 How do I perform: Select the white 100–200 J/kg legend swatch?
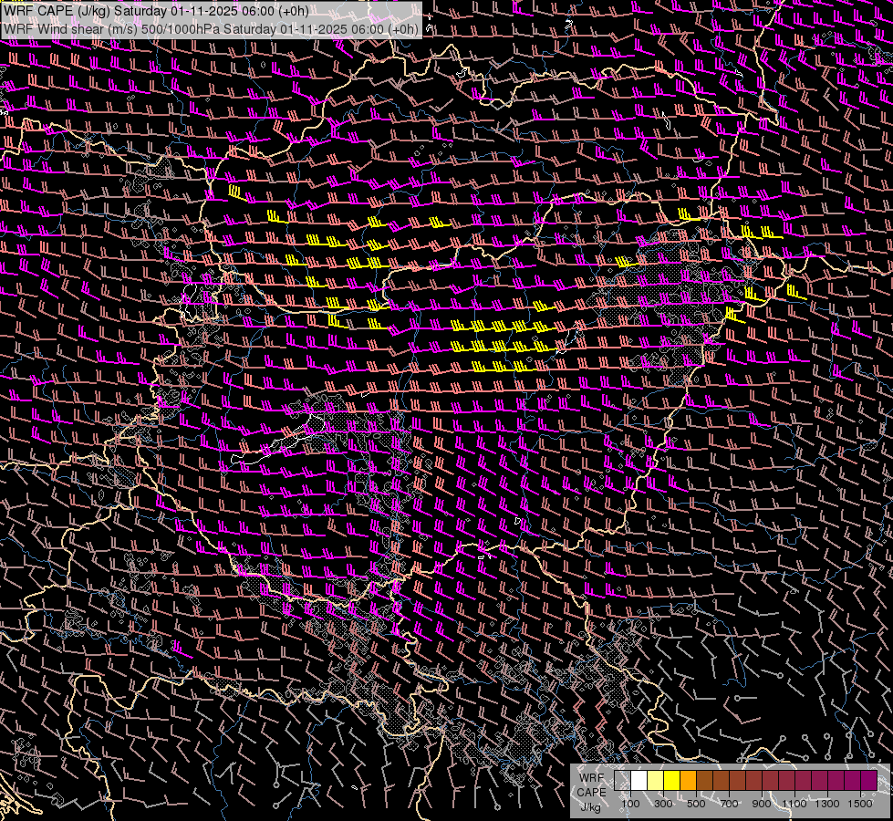[639, 781]
